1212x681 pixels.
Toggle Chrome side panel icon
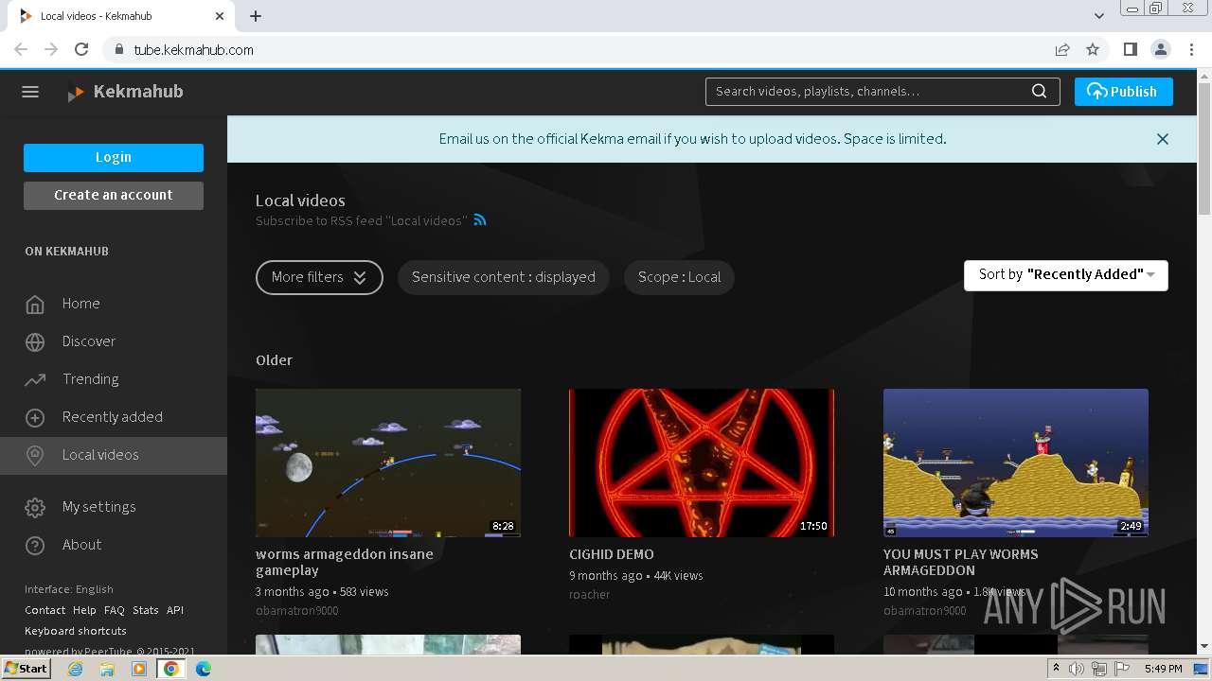click(x=1130, y=50)
